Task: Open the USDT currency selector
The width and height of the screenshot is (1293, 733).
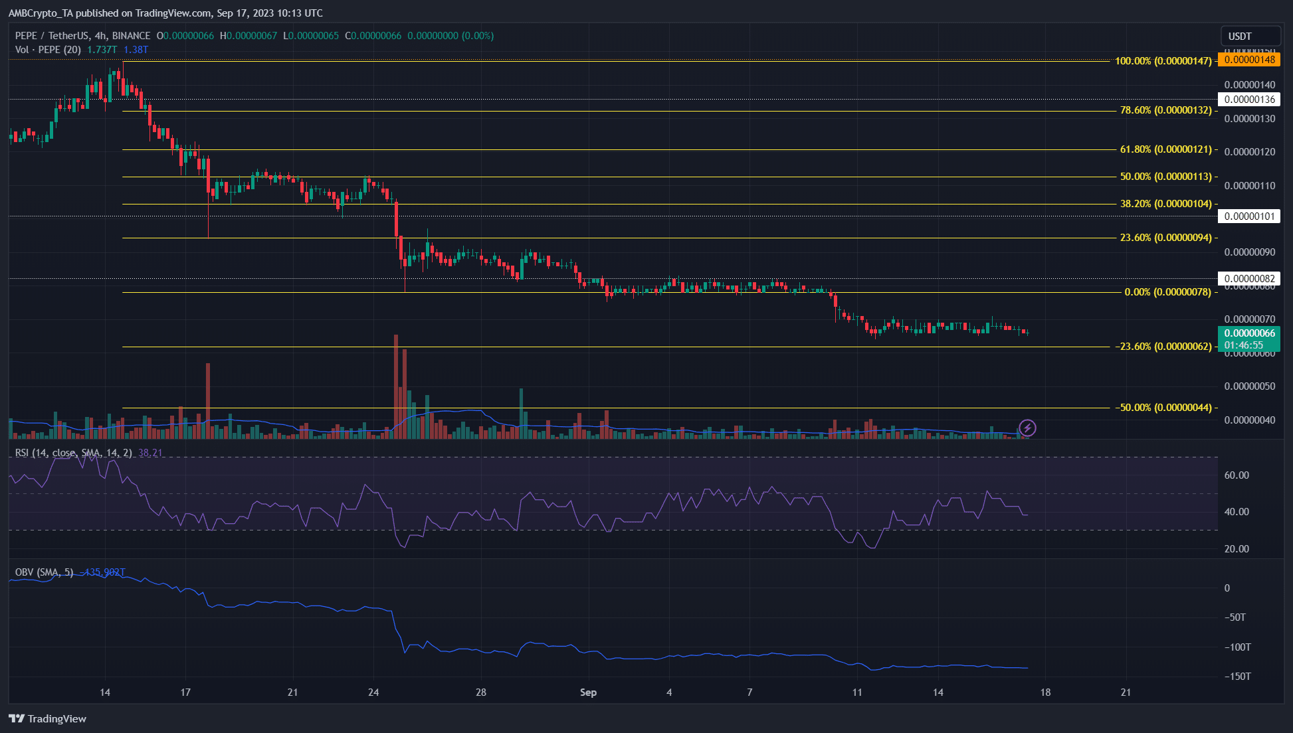Action: [x=1250, y=36]
